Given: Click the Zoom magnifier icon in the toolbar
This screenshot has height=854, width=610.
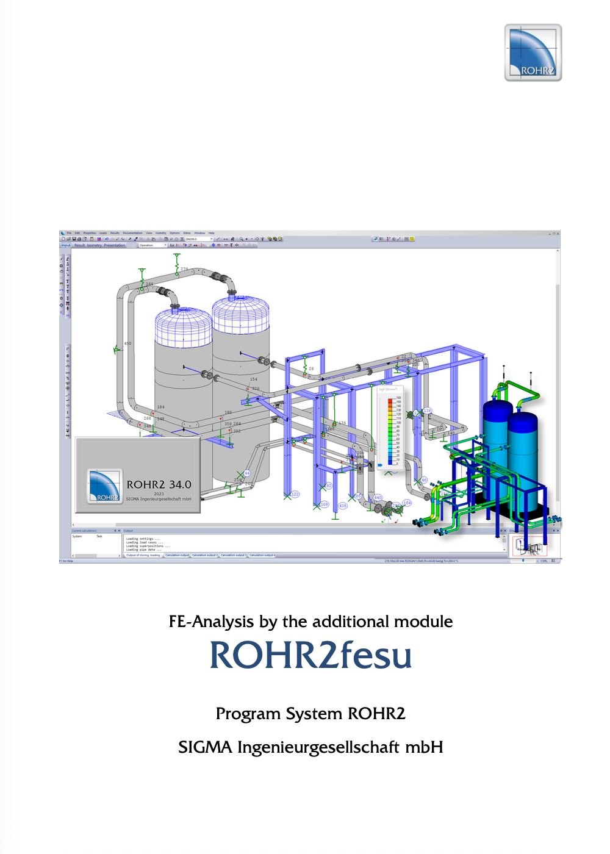Looking at the screenshot, I should (x=240, y=239).
